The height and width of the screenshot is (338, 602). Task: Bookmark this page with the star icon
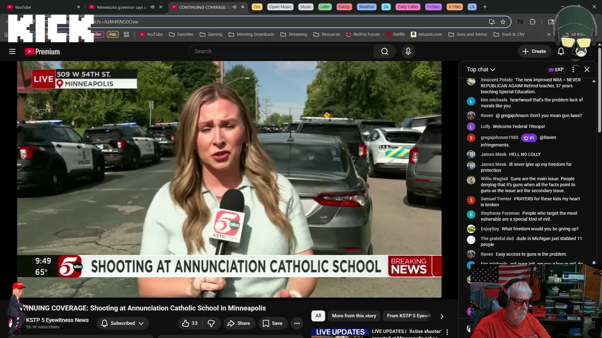[x=503, y=22]
